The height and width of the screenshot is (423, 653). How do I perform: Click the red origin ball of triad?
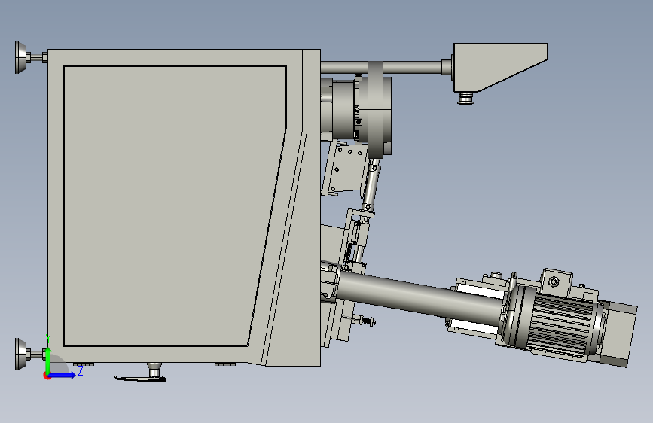click(47, 376)
